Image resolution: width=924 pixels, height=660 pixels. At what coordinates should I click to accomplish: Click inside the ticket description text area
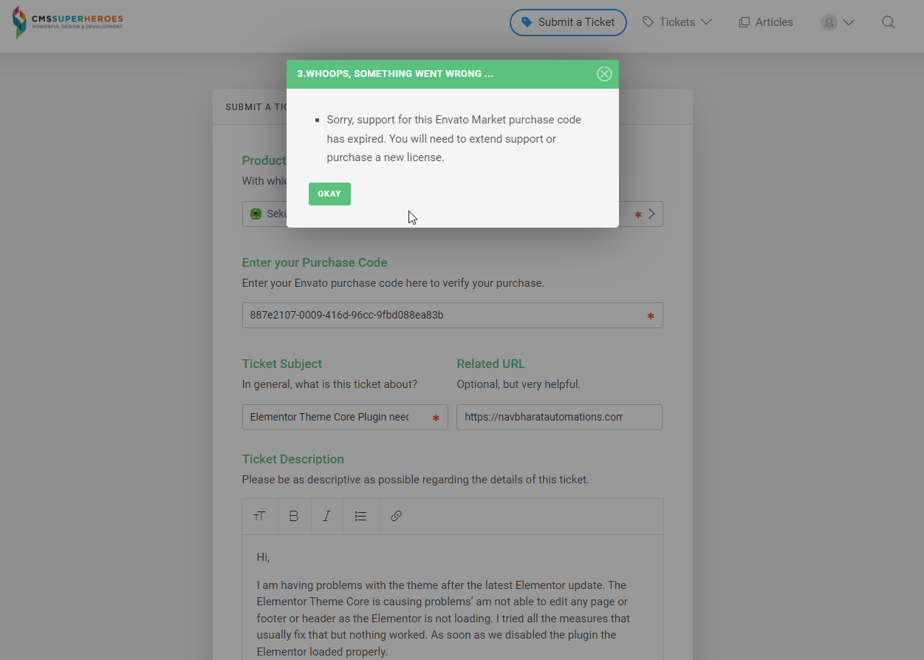click(x=452, y=597)
